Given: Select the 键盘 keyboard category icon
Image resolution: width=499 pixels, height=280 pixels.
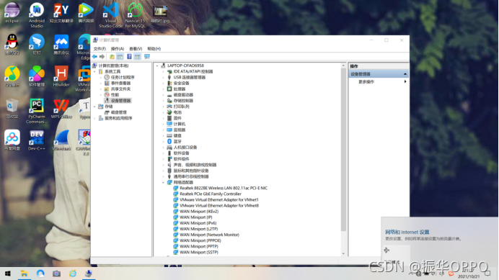Looking at the screenshot, I should [169, 136].
